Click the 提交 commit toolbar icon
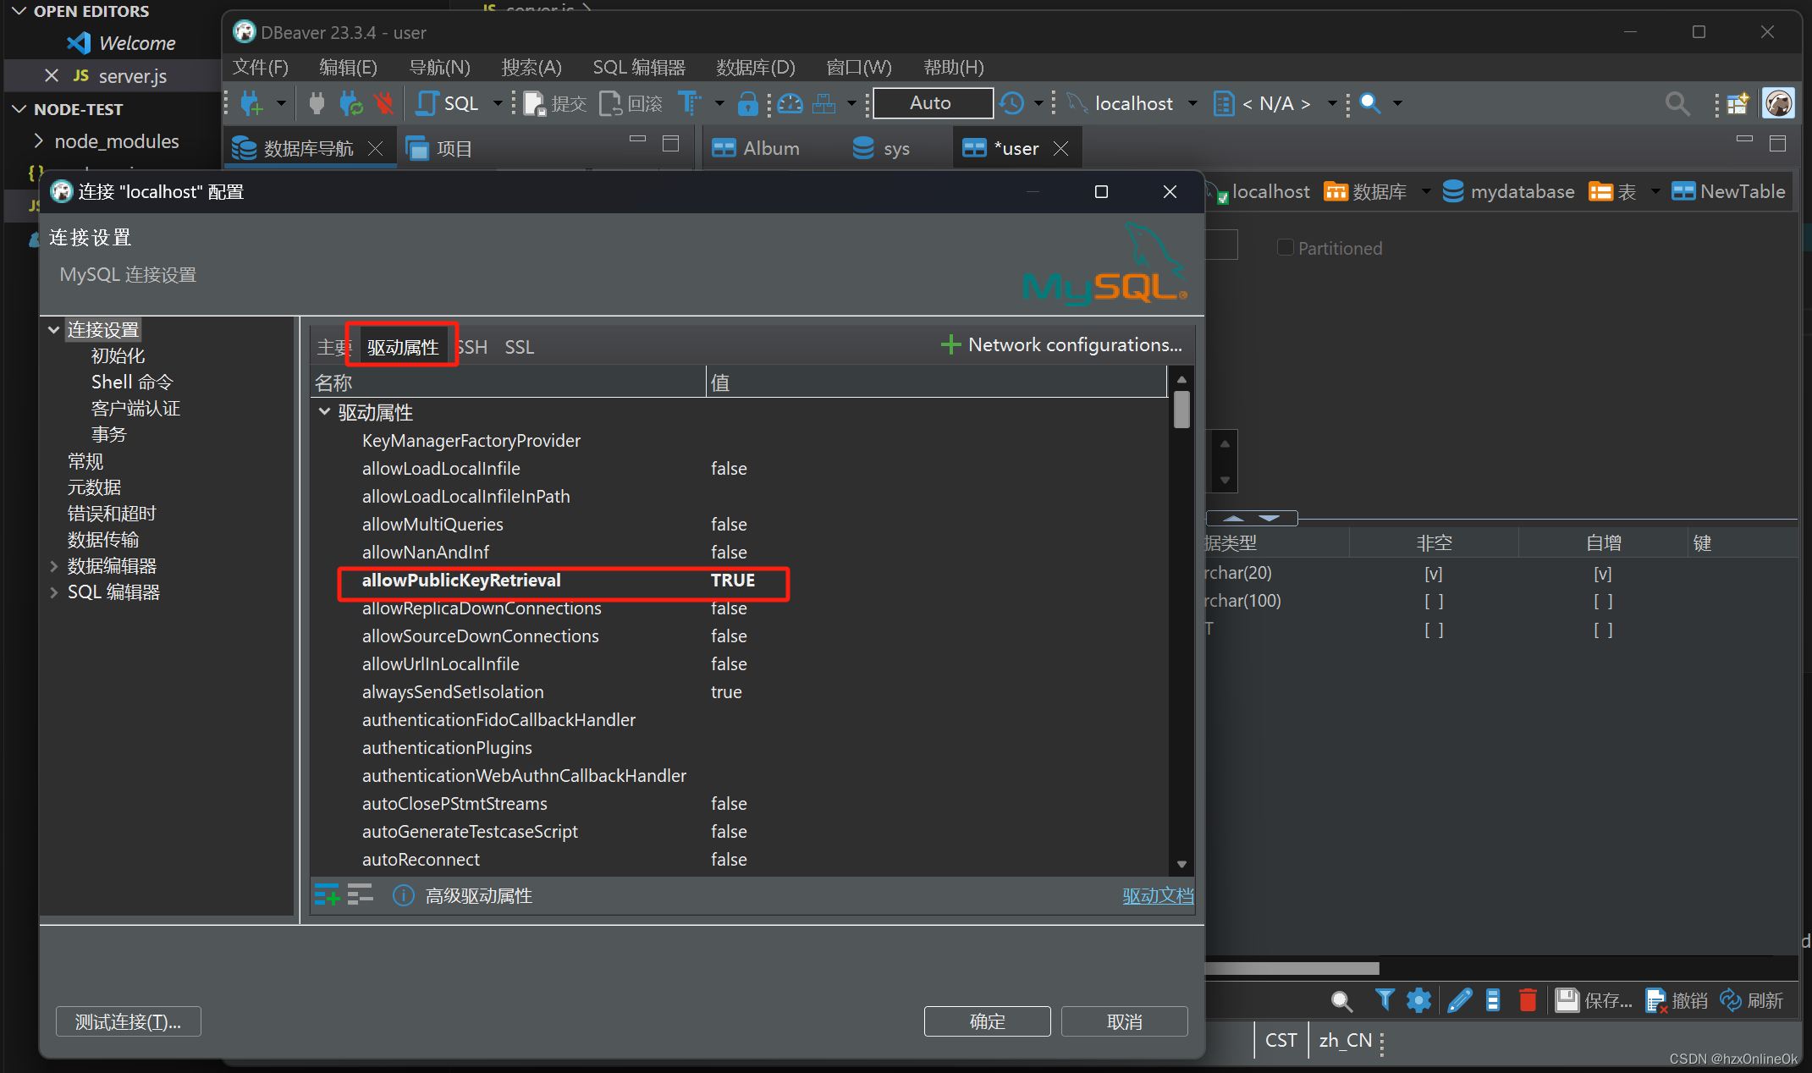Image resolution: width=1812 pixels, height=1073 pixels. (555, 103)
